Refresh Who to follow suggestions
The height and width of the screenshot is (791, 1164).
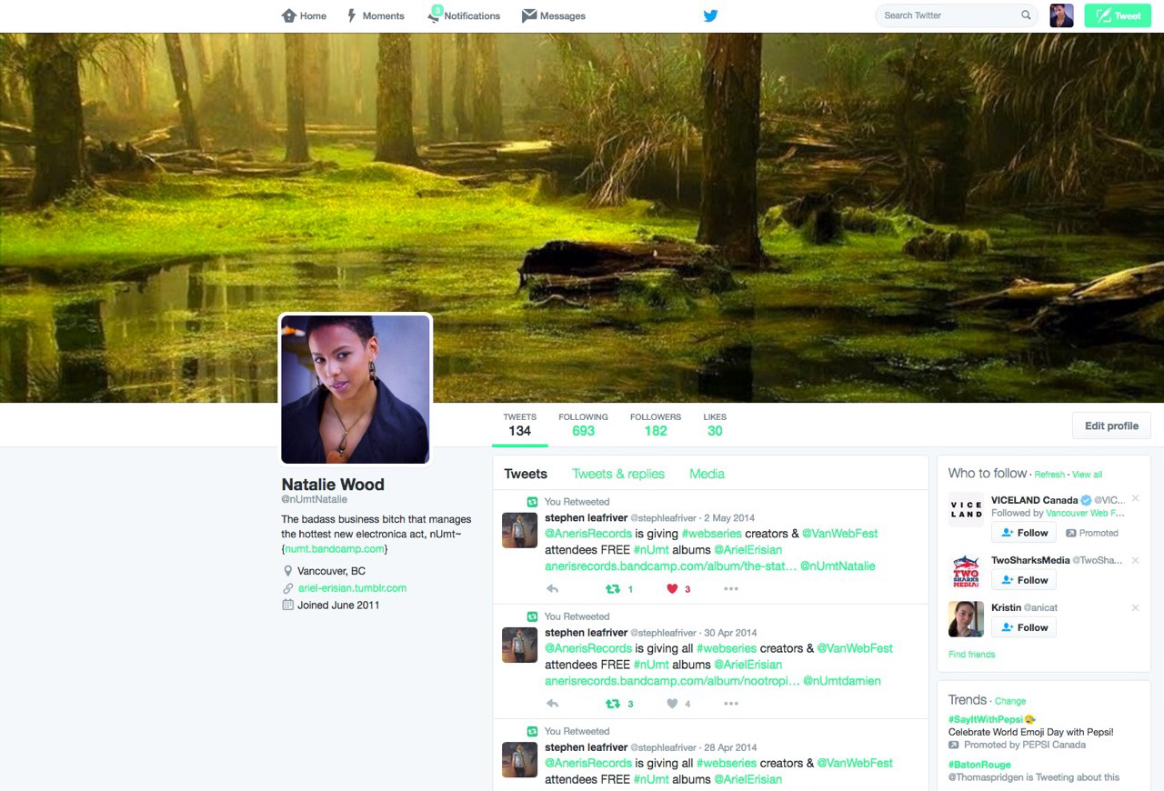coord(1049,475)
